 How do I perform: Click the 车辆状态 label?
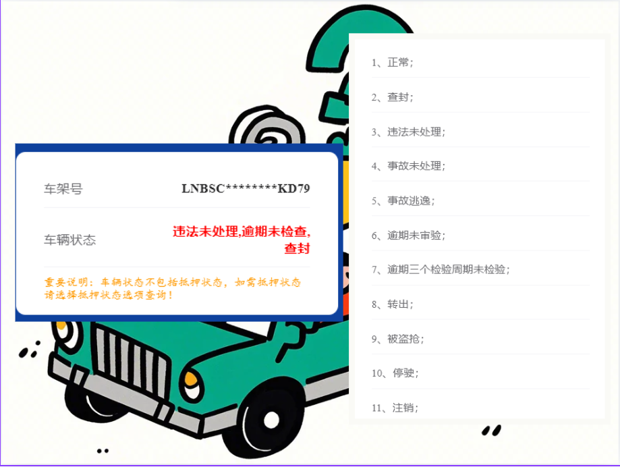click(69, 240)
